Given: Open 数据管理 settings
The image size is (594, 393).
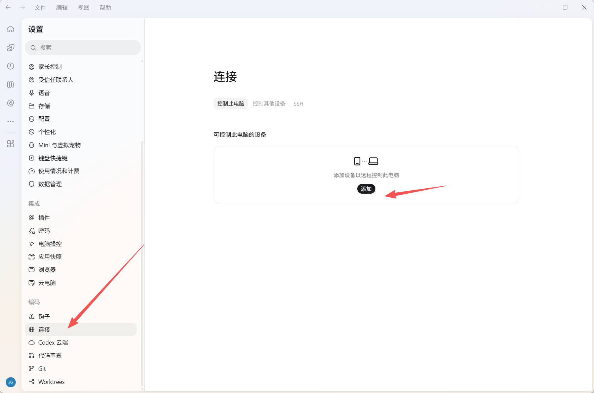Looking at the screenshot, I should [81, 184].
